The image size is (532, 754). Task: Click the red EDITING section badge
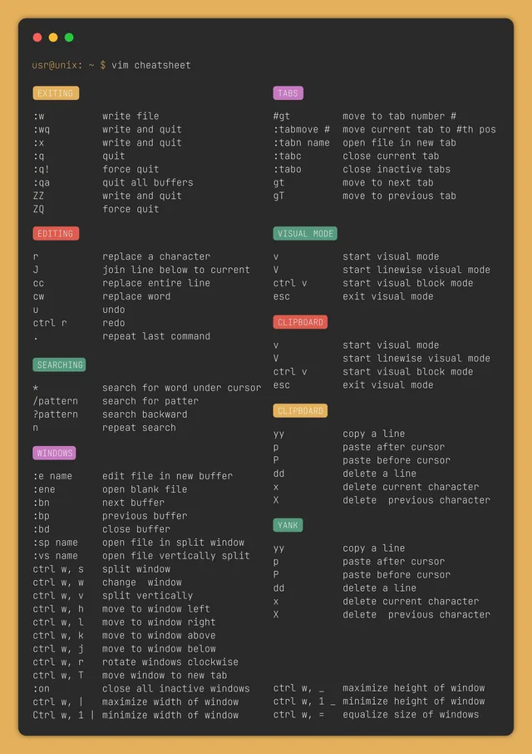click(x=56, y=234)
